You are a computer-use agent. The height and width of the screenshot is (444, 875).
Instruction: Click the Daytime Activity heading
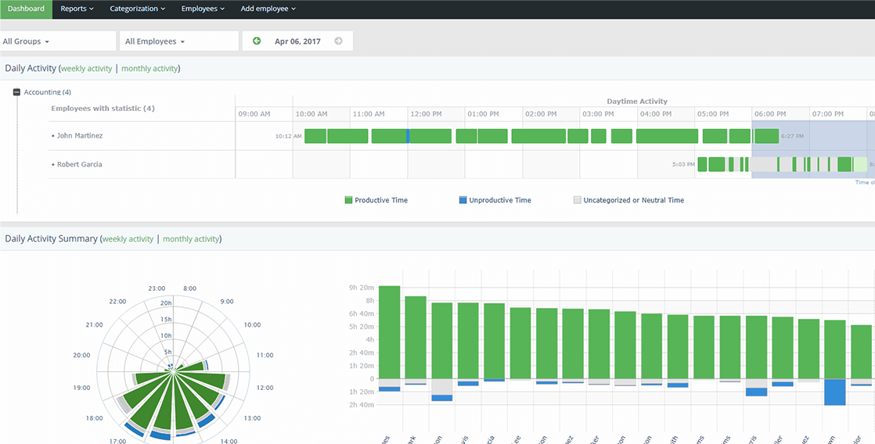coord(637,102)
